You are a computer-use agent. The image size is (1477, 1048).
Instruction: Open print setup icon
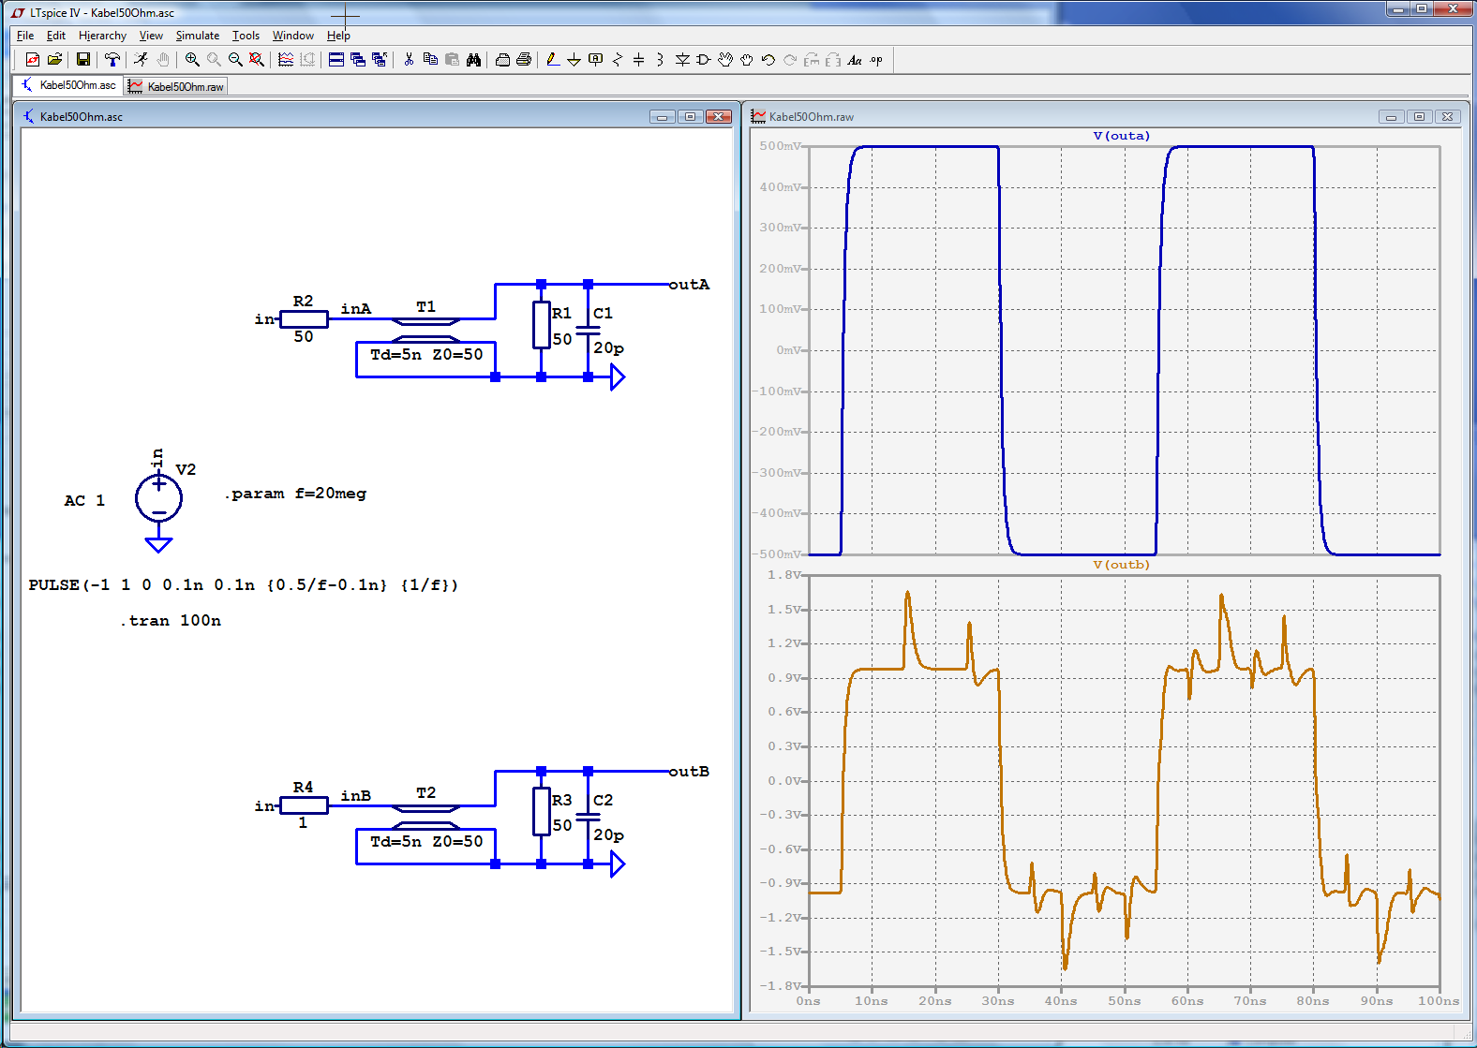click(502, 60)
